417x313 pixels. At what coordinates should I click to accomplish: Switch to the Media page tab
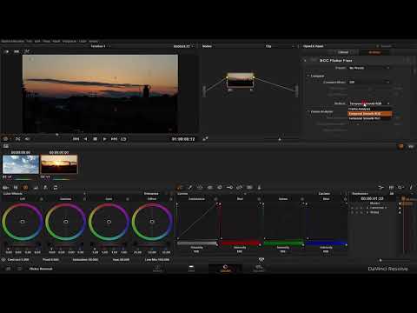157,269
